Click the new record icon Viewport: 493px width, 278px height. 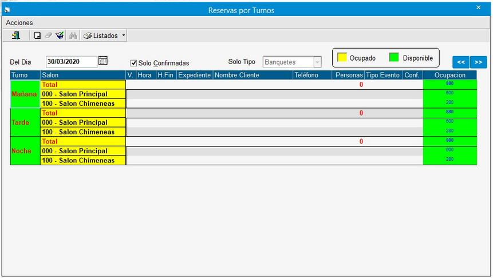tap(37, 35)
